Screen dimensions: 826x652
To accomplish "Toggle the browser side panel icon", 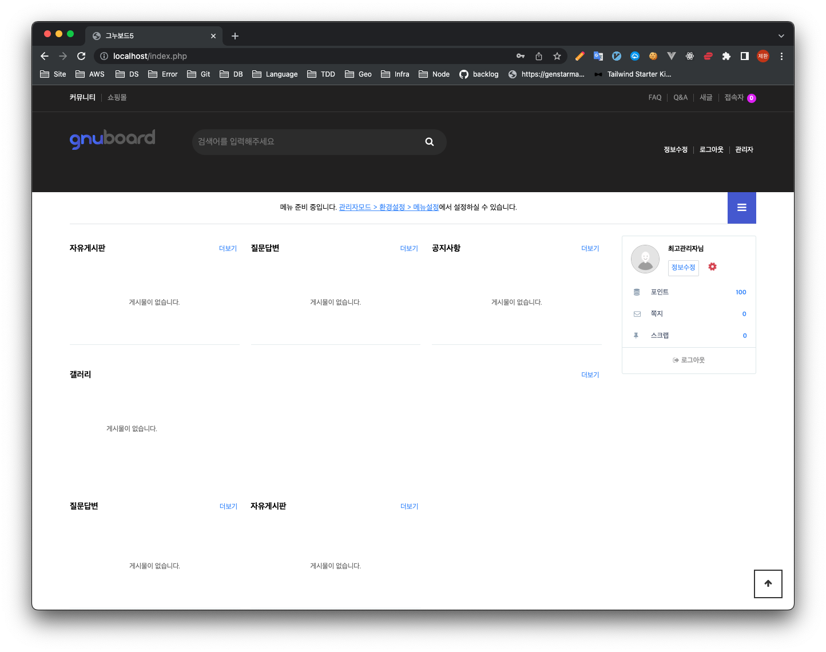I will tap(745, 56).
